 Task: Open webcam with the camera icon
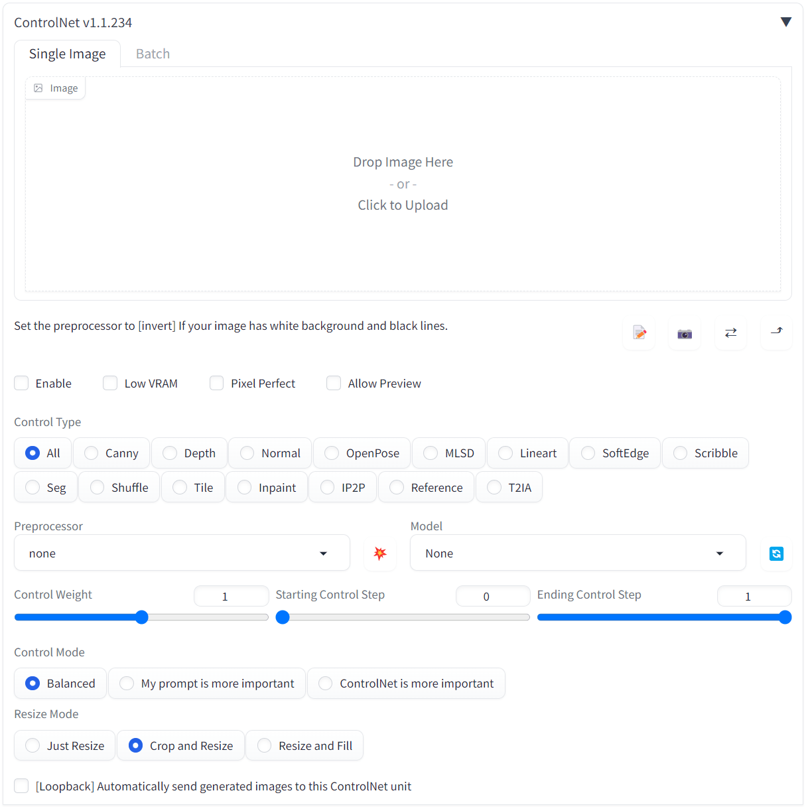685,332
